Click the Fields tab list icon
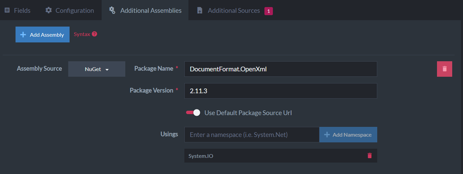Image resolution: width=463 pixels, height=174 pixels. (x=7, y=10)
